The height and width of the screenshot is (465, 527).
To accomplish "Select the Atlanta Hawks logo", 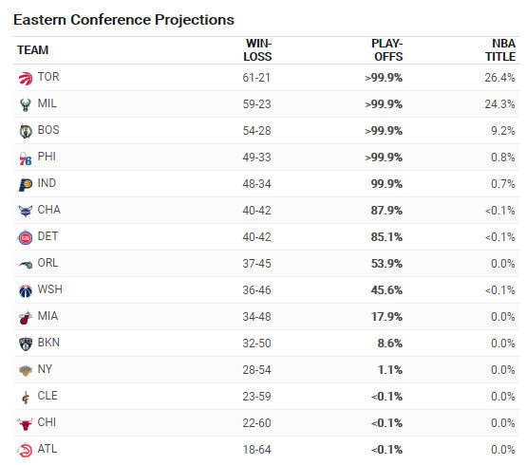I will (26, 451).
